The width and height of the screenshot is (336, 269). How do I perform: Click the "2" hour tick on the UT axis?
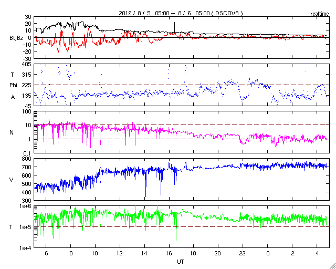point(292,253)
